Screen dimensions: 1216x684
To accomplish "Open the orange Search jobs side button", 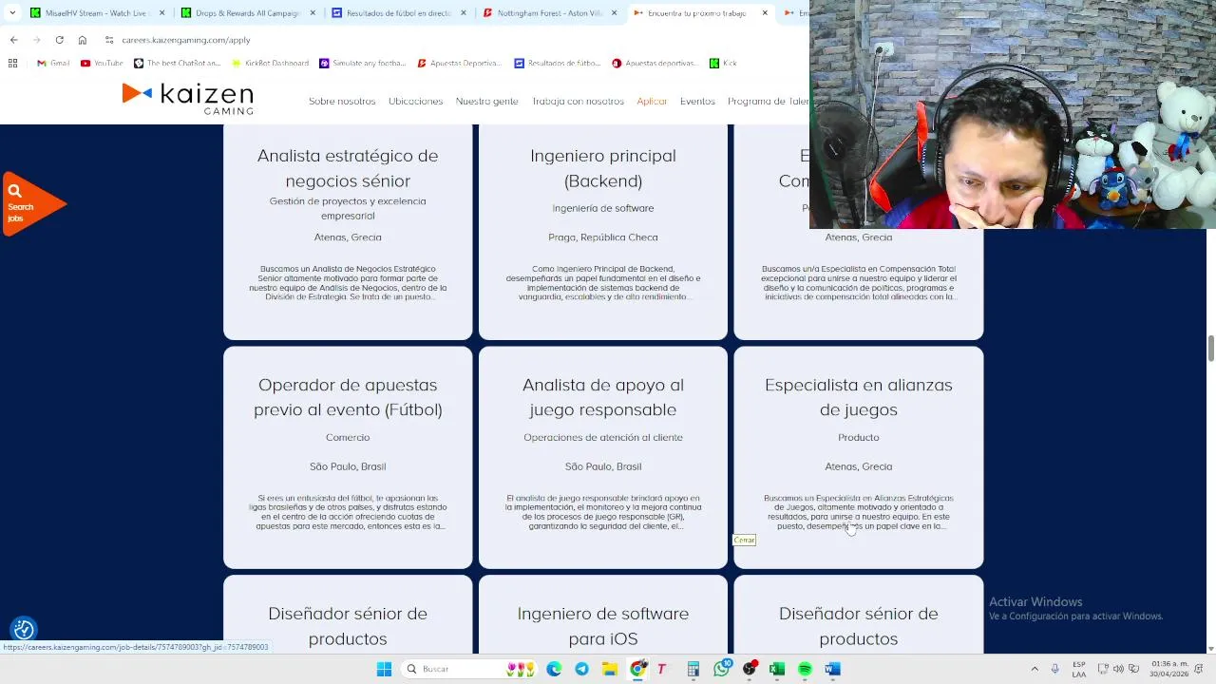I will tap(33, 203).
